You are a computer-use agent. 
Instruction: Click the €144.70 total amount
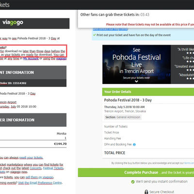[x=60, y=144]
